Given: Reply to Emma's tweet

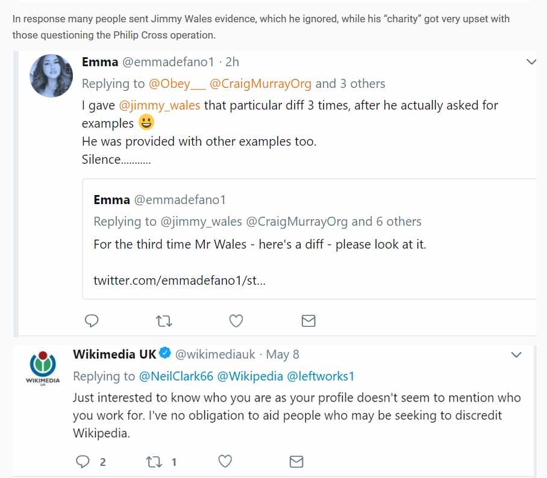Looking at the screenshot, I should coord(92,321).
